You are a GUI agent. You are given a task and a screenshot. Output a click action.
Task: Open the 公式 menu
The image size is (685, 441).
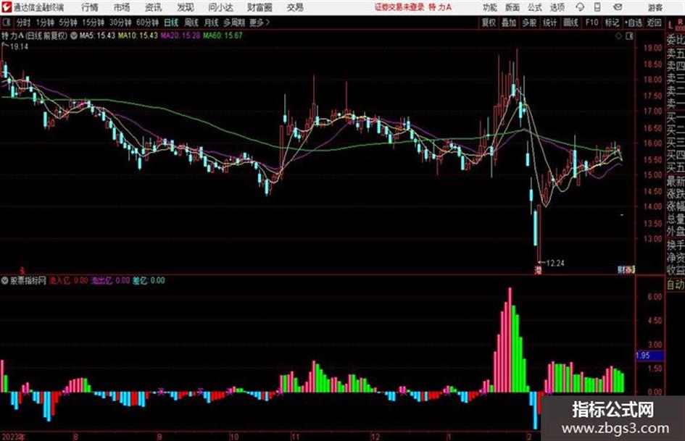coord(534,7)
